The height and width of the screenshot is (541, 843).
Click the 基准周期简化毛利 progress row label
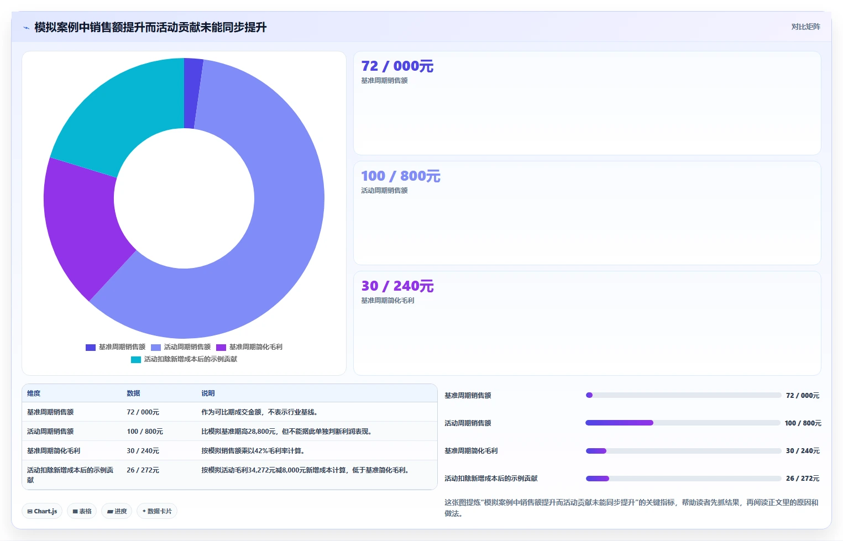point(471,451)
